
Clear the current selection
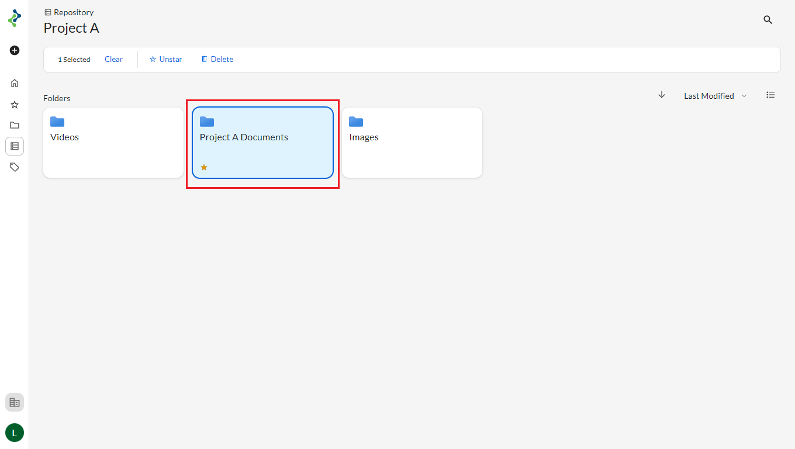113,59
